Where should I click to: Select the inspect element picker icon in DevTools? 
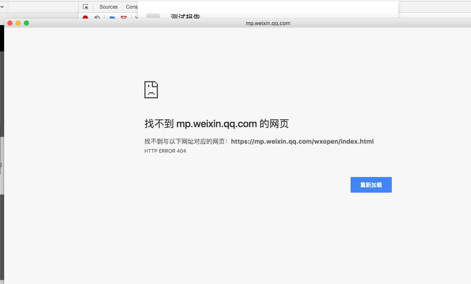click(x=86, y=7)
